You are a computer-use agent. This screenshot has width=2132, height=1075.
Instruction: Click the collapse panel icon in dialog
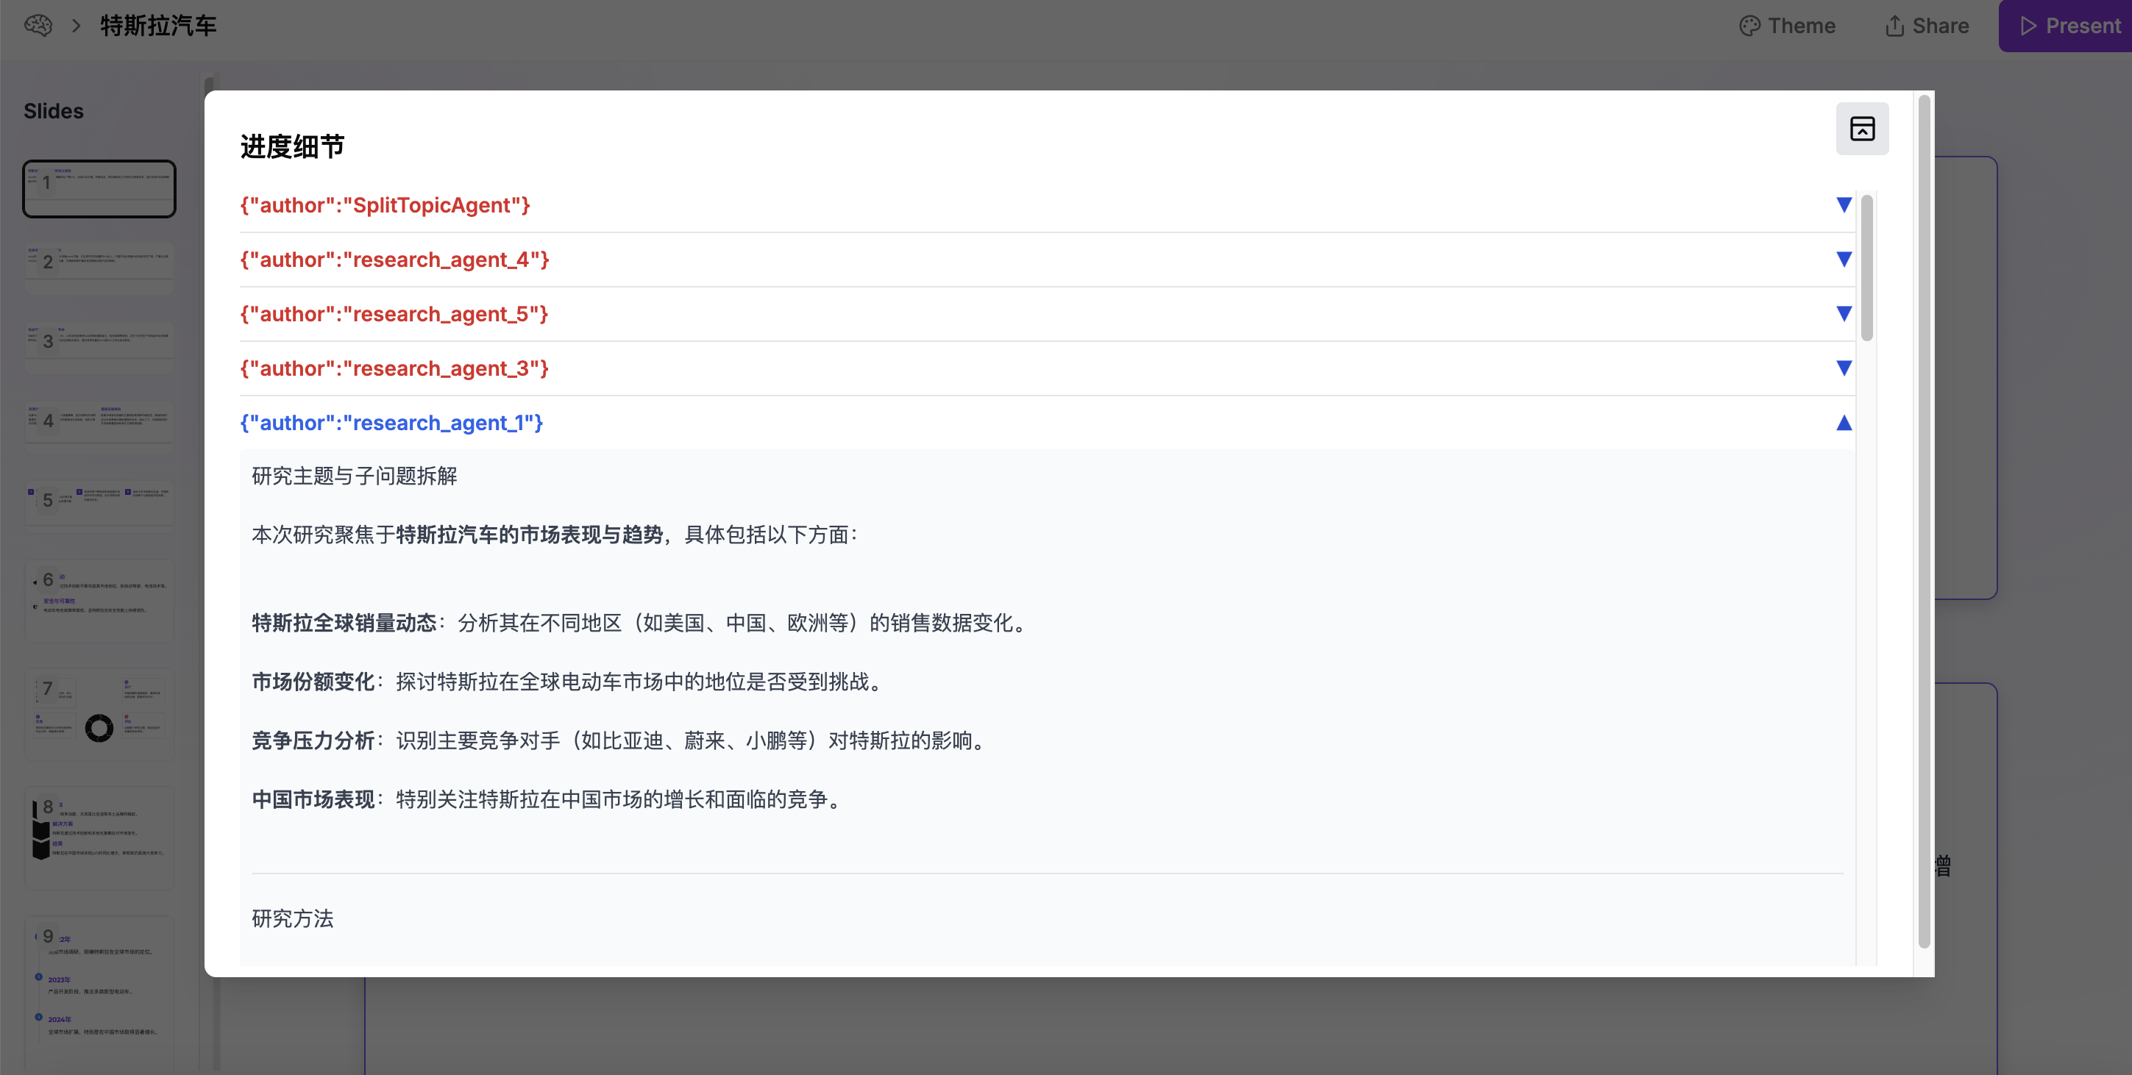pos(1861,128)
